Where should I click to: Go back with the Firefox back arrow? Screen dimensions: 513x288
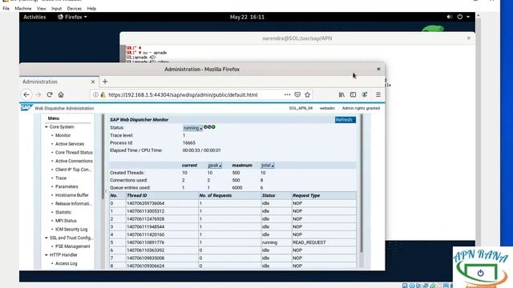[x=26, y=94]
